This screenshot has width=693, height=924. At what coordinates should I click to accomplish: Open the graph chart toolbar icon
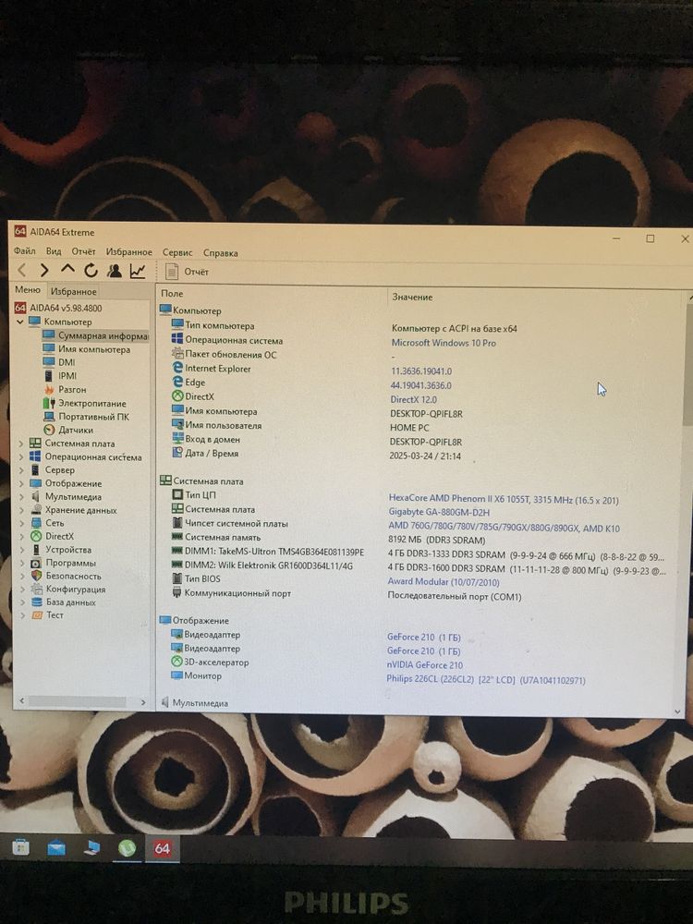click(138, 271)
